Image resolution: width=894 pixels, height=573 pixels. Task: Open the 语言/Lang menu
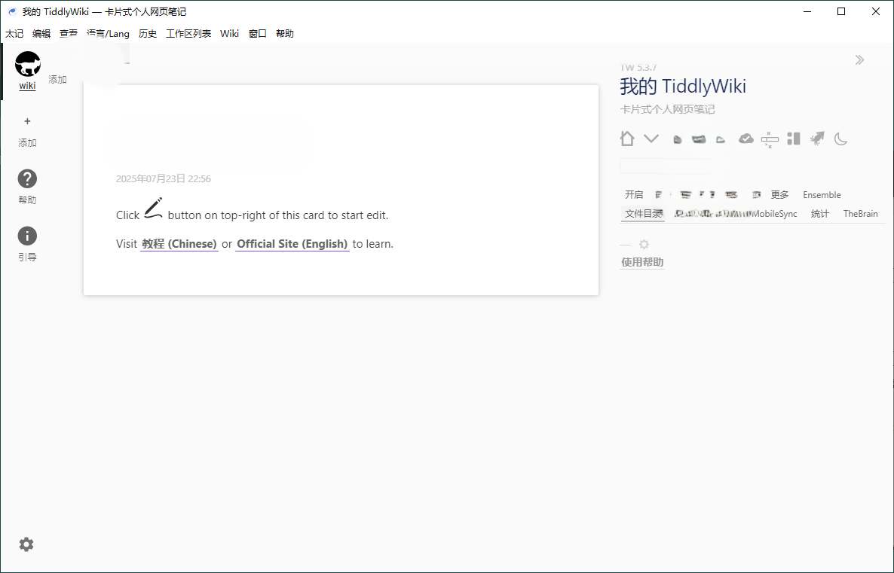coord(109,34)
